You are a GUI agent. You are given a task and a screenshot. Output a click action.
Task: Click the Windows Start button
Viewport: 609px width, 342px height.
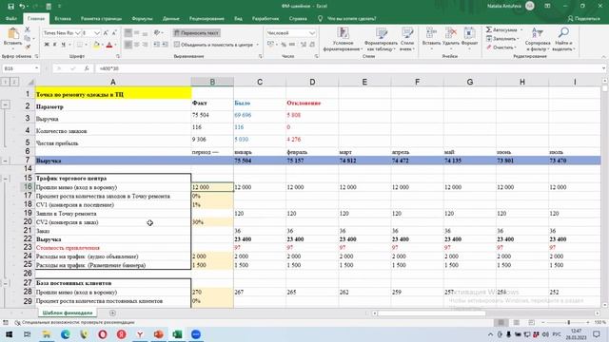tap(9, 334)
